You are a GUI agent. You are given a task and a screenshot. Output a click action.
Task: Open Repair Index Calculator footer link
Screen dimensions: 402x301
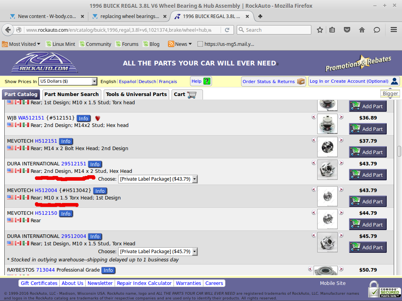[x=144, y=283]
